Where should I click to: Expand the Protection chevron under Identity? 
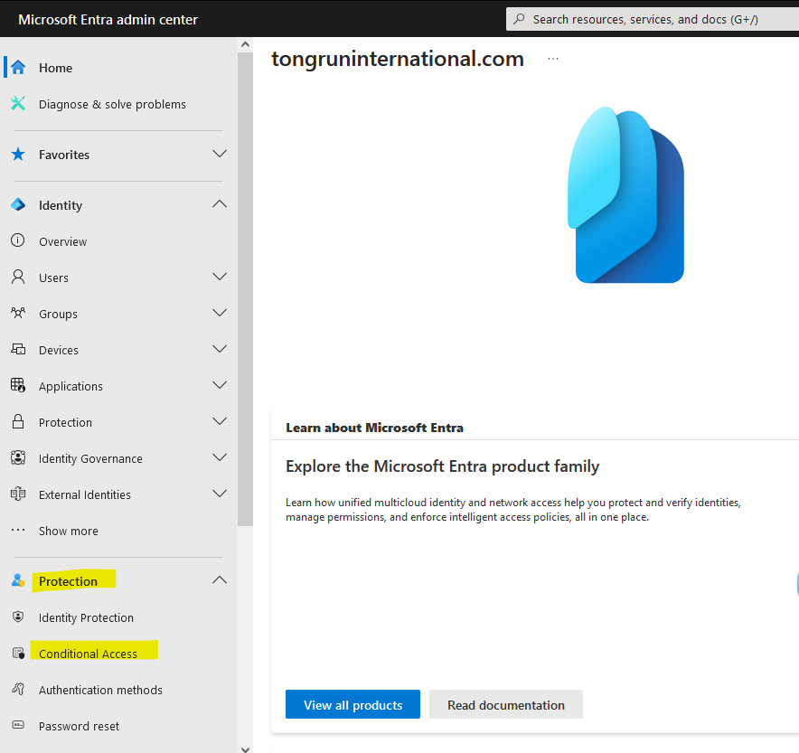pyautogui.click(x=220, y=421)
